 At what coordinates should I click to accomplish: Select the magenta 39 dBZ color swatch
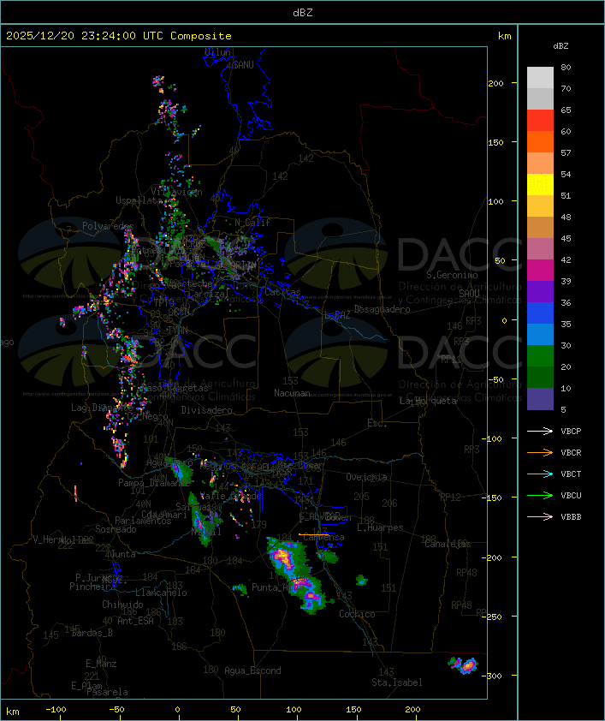pos(540,271)
